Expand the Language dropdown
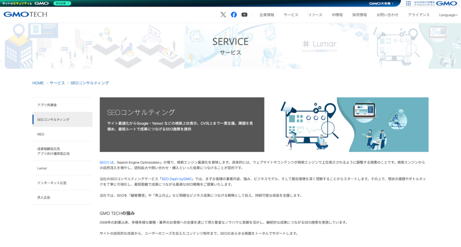The image size is (461, 247). coord(448,15)
